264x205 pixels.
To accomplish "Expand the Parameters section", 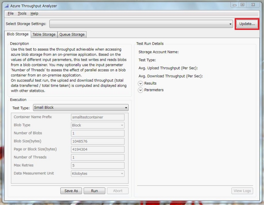I will point(141,90).
